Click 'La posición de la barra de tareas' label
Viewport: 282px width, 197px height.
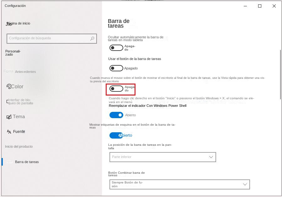coord(140,146)
